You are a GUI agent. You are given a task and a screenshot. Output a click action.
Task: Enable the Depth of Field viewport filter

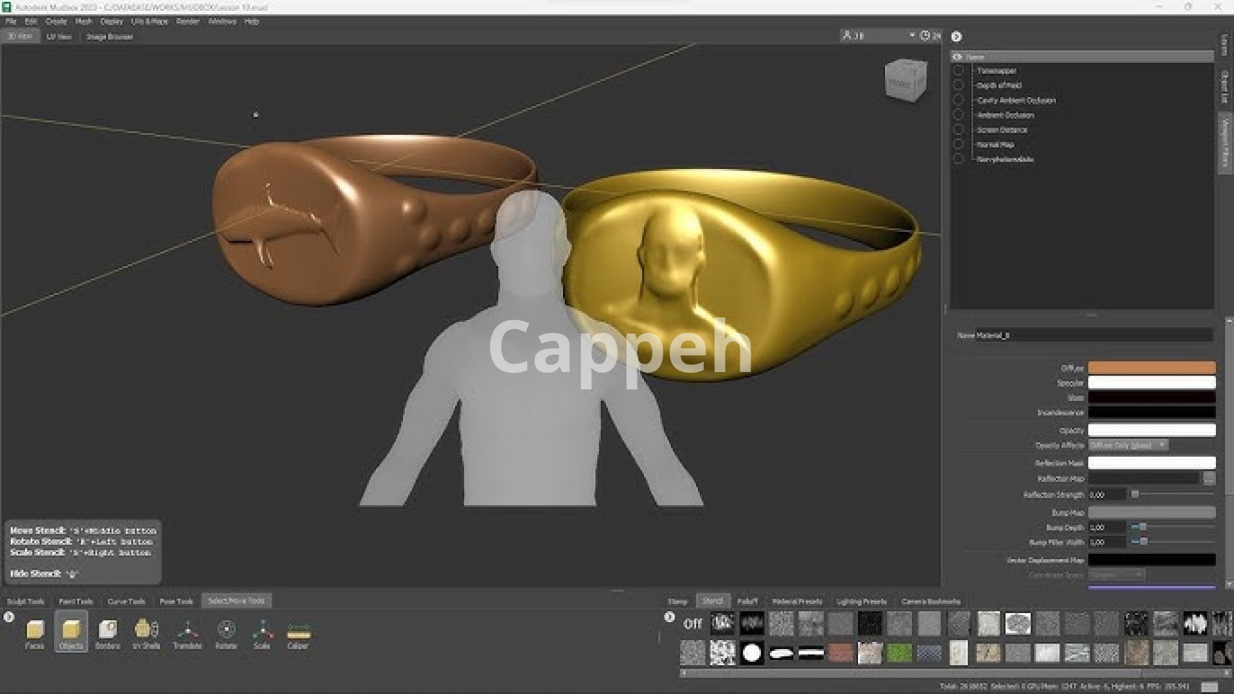(x=958, y=85)
